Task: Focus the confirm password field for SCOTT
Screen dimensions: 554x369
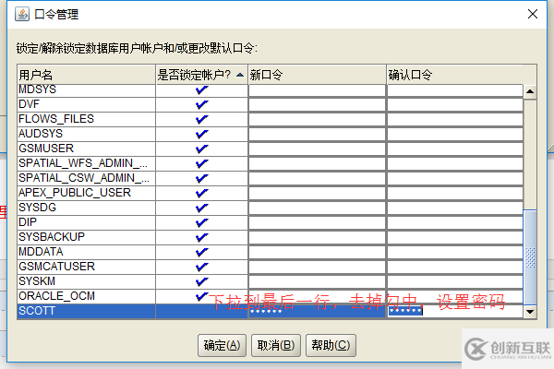Action: (x=455, y=311)
